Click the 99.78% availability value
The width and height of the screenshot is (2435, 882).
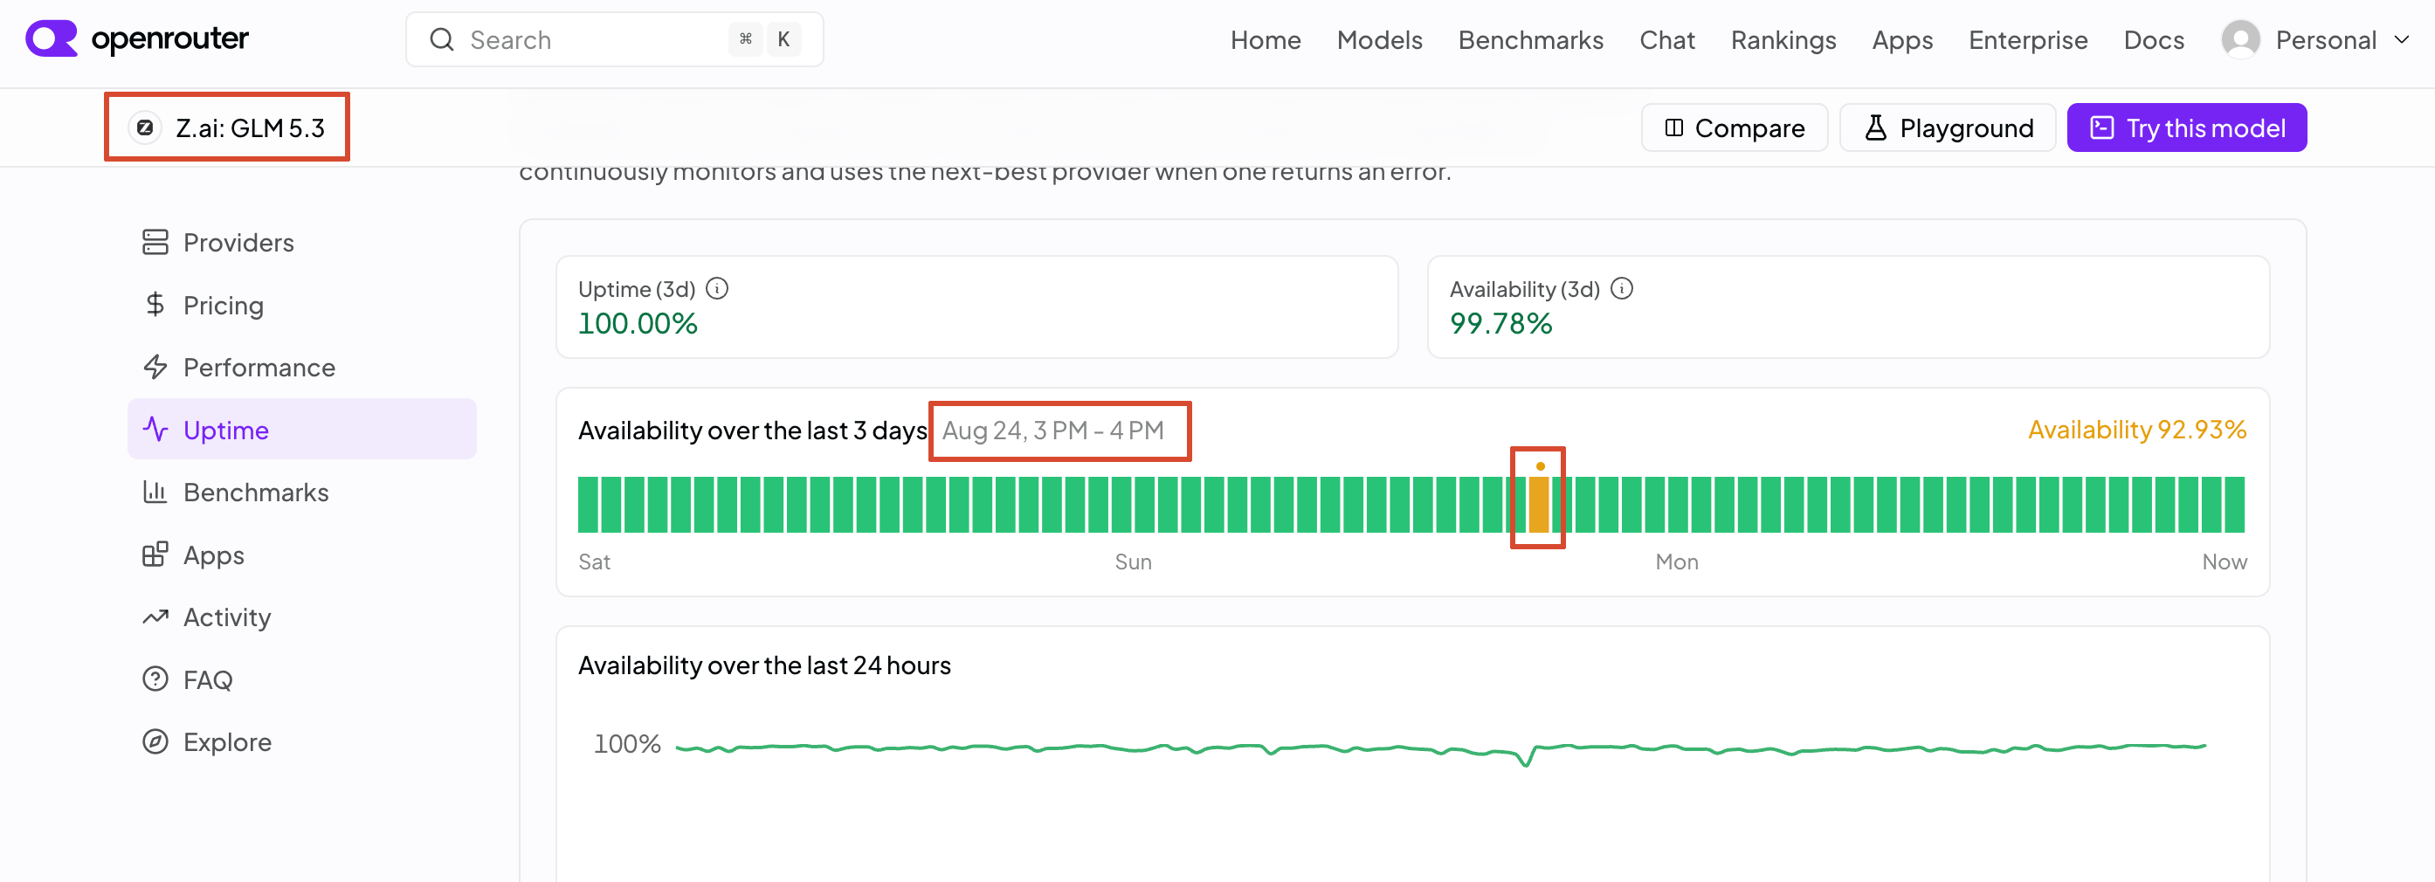coord(1501,324)
